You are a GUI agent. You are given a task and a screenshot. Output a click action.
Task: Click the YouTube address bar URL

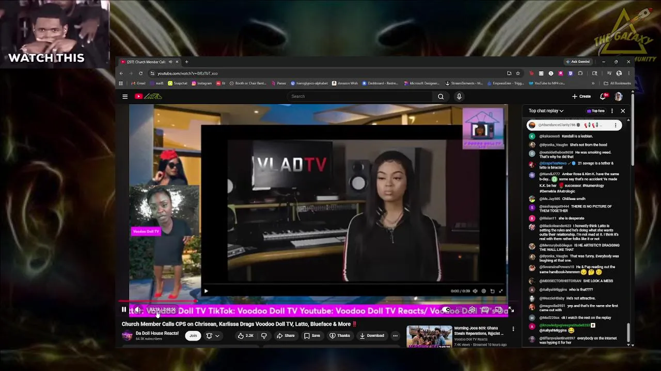coord(187,73)
